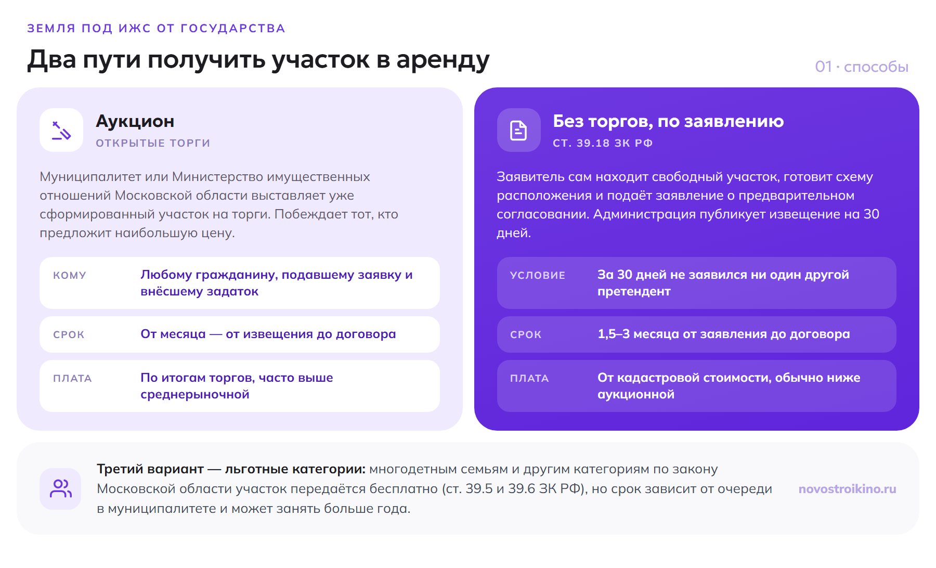This screenshot has width=936, height=568.
Task: Select the Аукцион card title
Action: 135,121
